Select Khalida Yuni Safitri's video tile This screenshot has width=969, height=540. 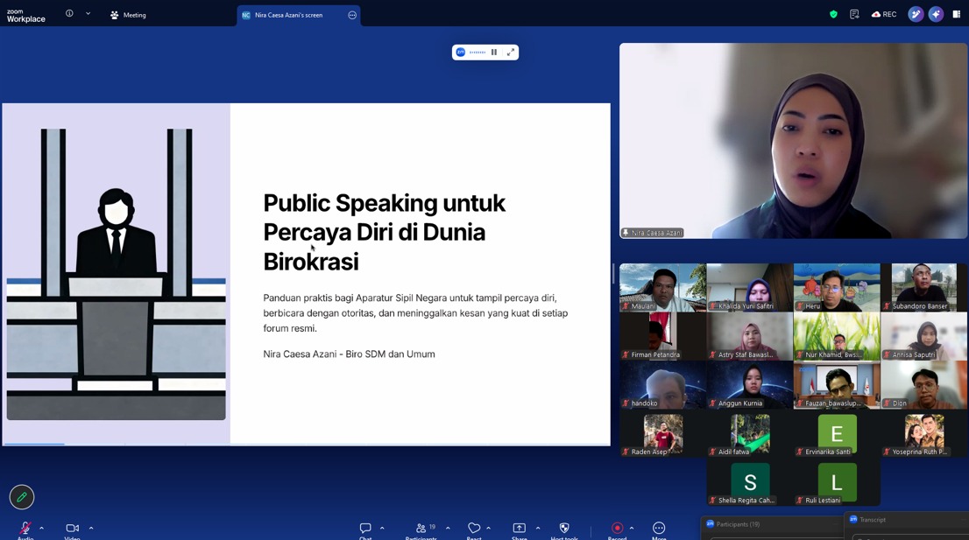(750, 288)
